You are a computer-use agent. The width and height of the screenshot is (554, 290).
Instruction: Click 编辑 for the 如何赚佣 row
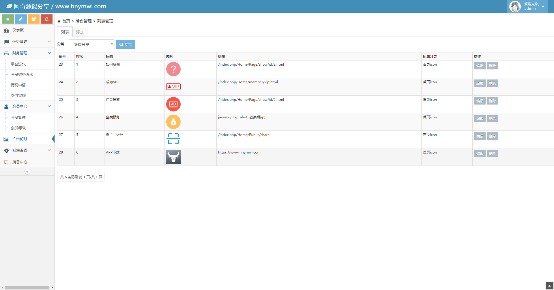coord(480,66)
